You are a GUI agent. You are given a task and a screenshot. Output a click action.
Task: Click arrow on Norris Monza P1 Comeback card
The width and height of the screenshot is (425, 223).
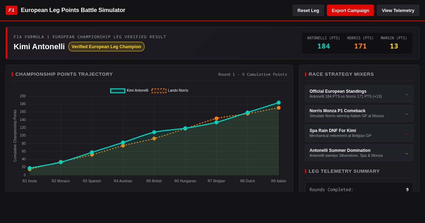pos(406,114)
